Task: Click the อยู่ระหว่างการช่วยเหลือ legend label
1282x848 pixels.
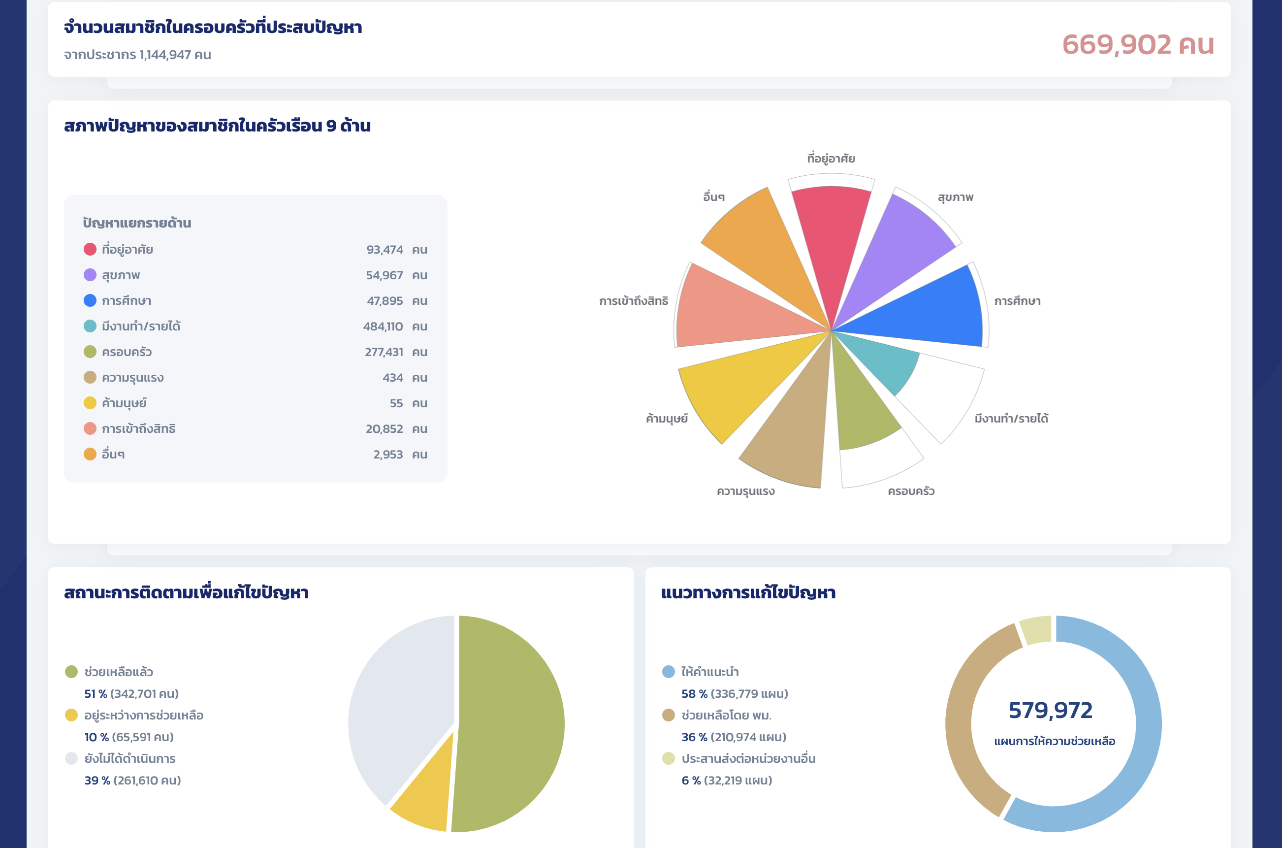Action: pos(143,715)
